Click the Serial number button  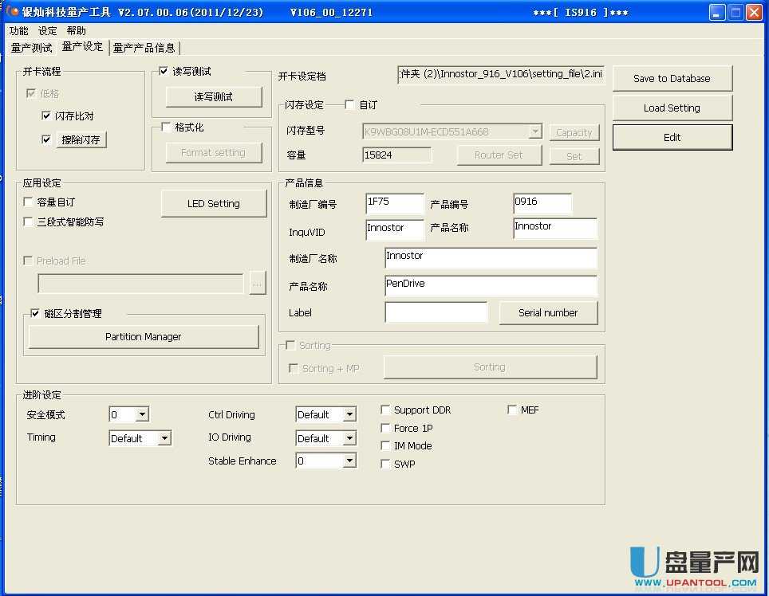[548, 313]
